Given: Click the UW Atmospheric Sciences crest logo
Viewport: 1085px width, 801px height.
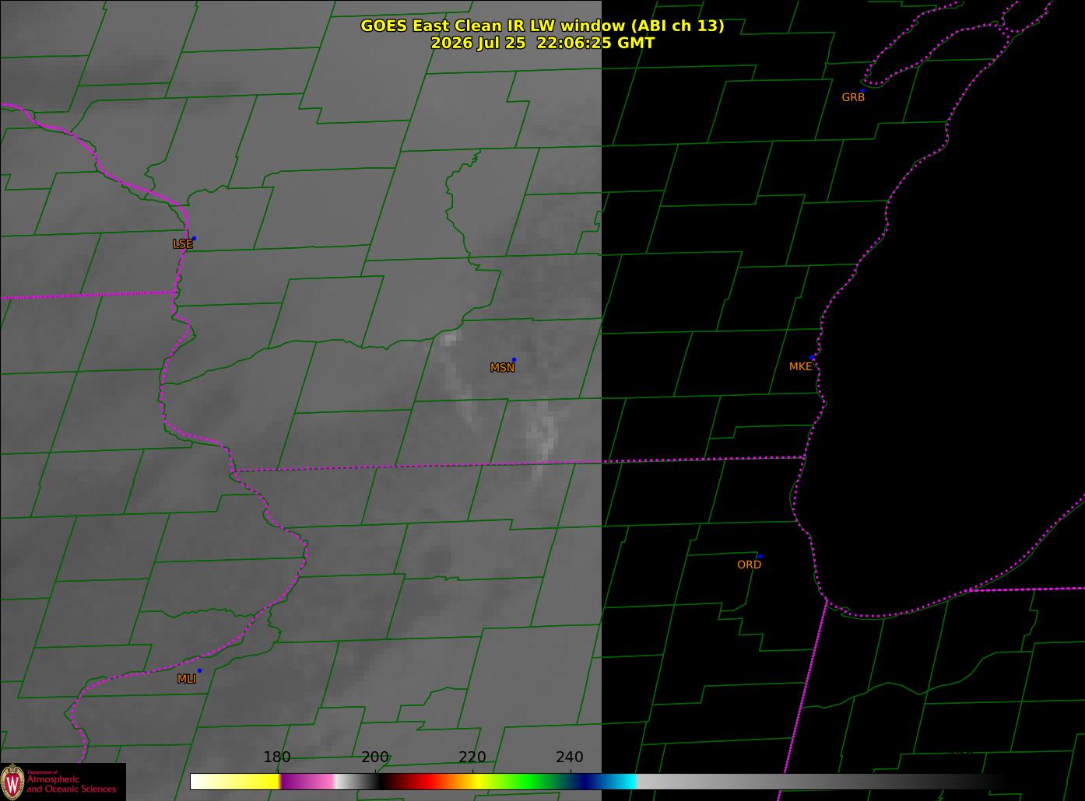Looking at the screenshot, I should click(x=12, y=781).
